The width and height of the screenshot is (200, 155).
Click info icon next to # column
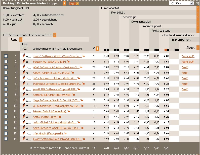tap(97, 48)
